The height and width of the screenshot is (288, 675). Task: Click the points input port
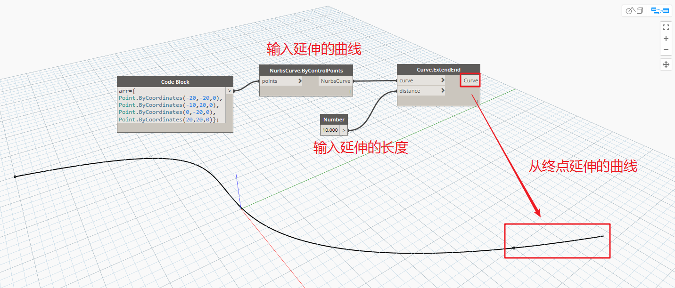coord(281,81)
